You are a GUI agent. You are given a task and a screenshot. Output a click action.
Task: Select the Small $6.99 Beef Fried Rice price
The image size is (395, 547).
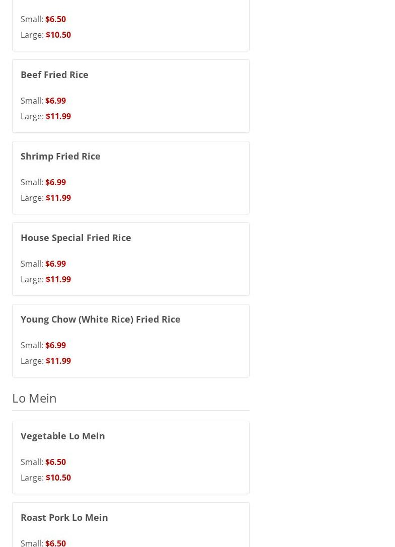pos(55,101)
